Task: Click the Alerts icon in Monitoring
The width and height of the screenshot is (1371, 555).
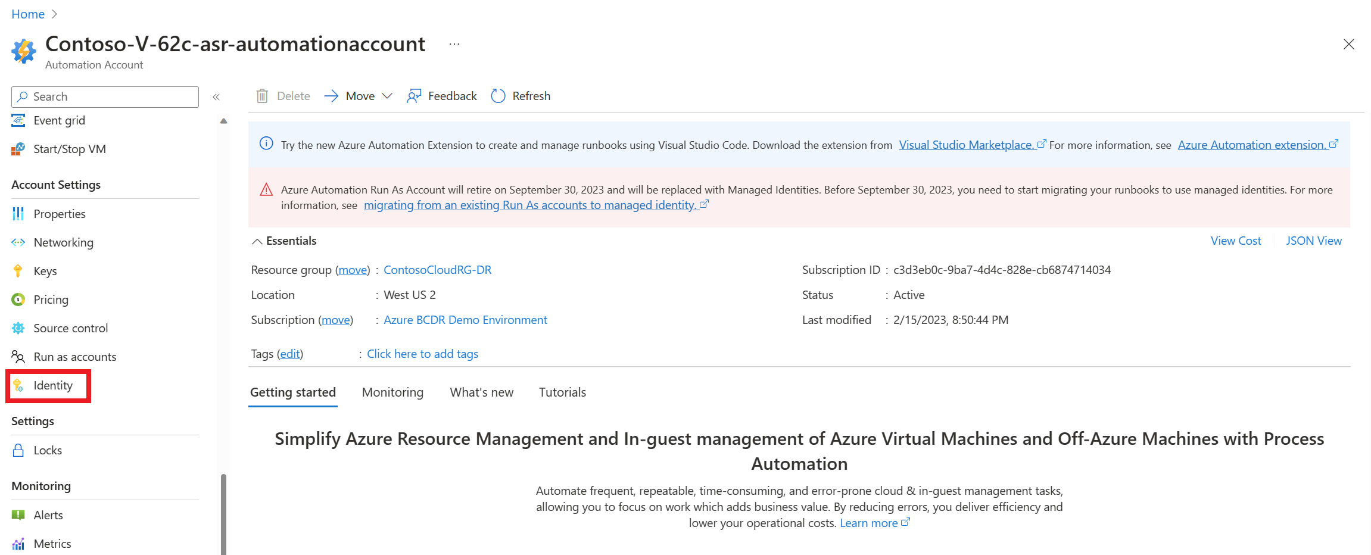Action: [x=18, y=515]
